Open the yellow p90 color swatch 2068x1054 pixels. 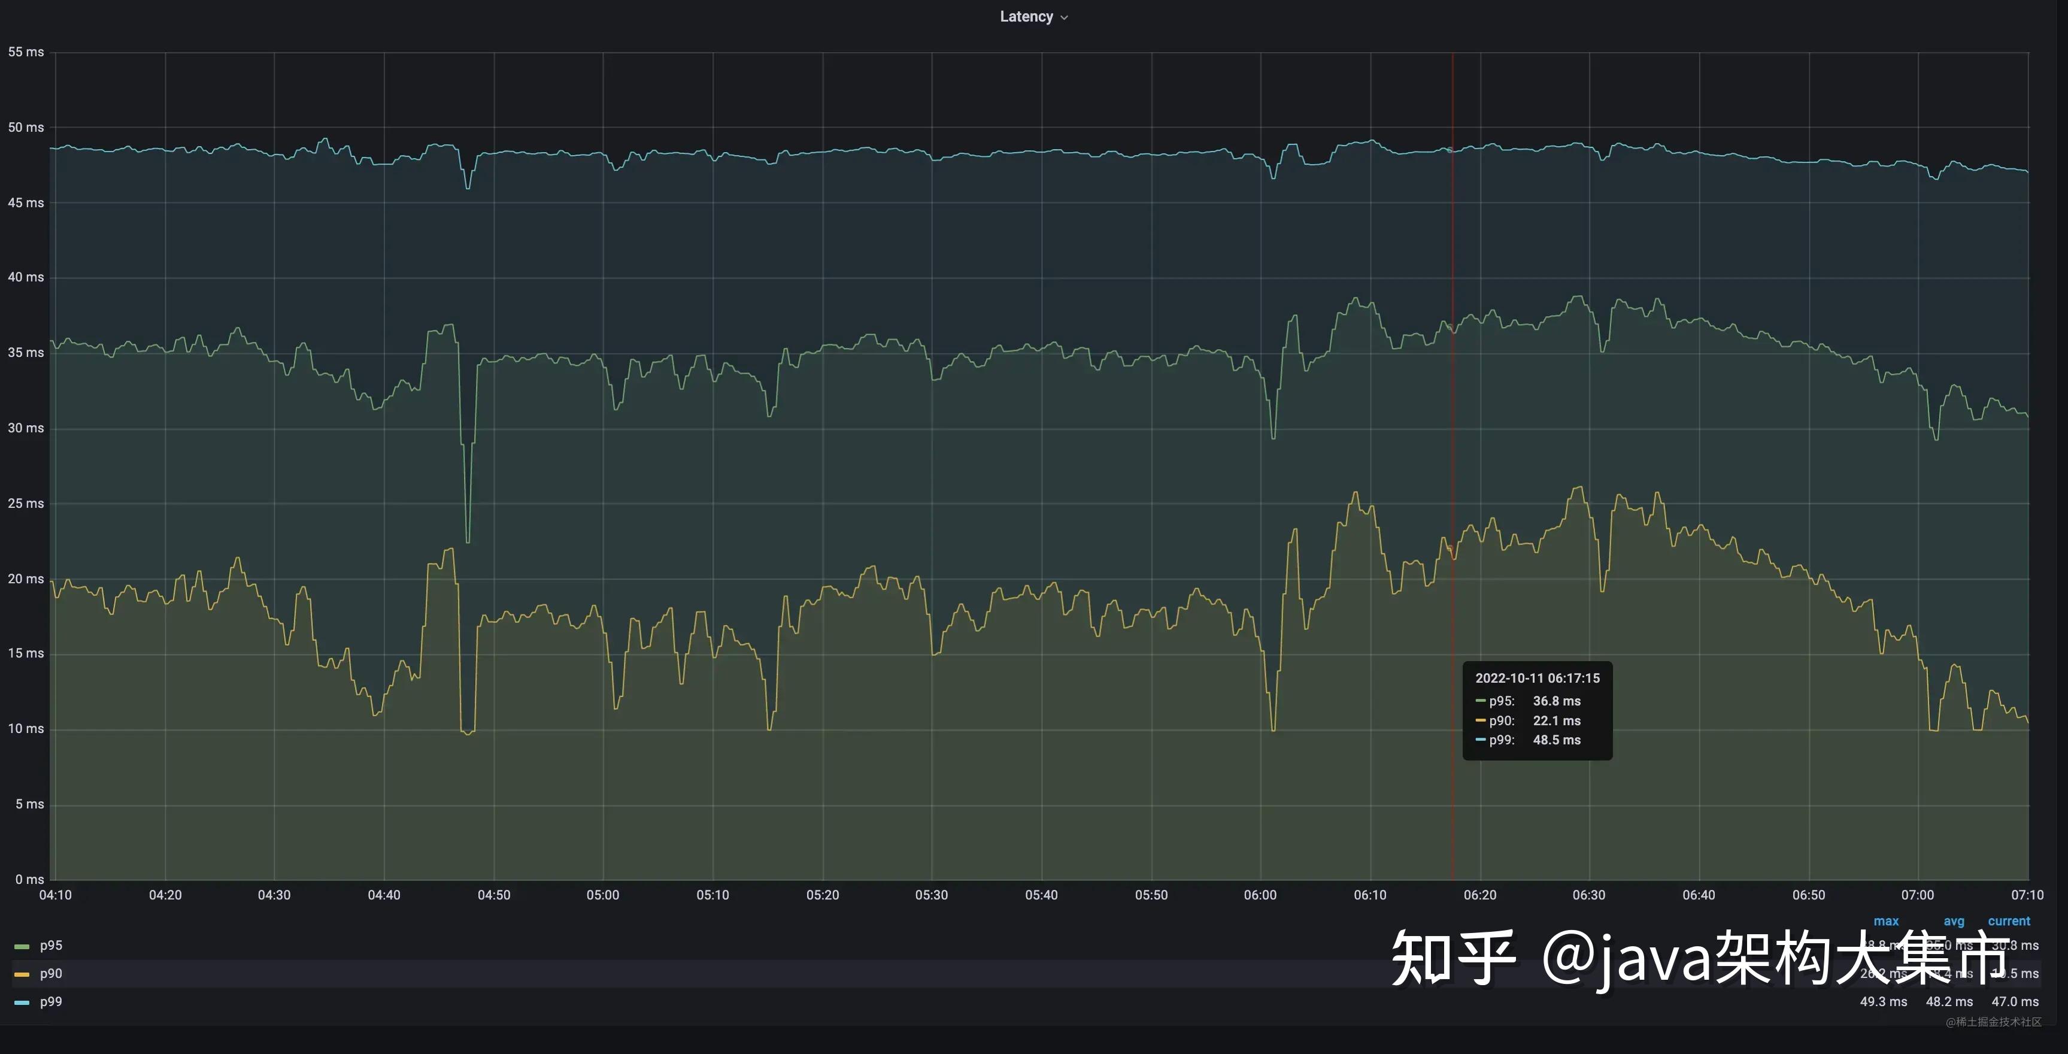pyautogui.click(x=22, y=974)
